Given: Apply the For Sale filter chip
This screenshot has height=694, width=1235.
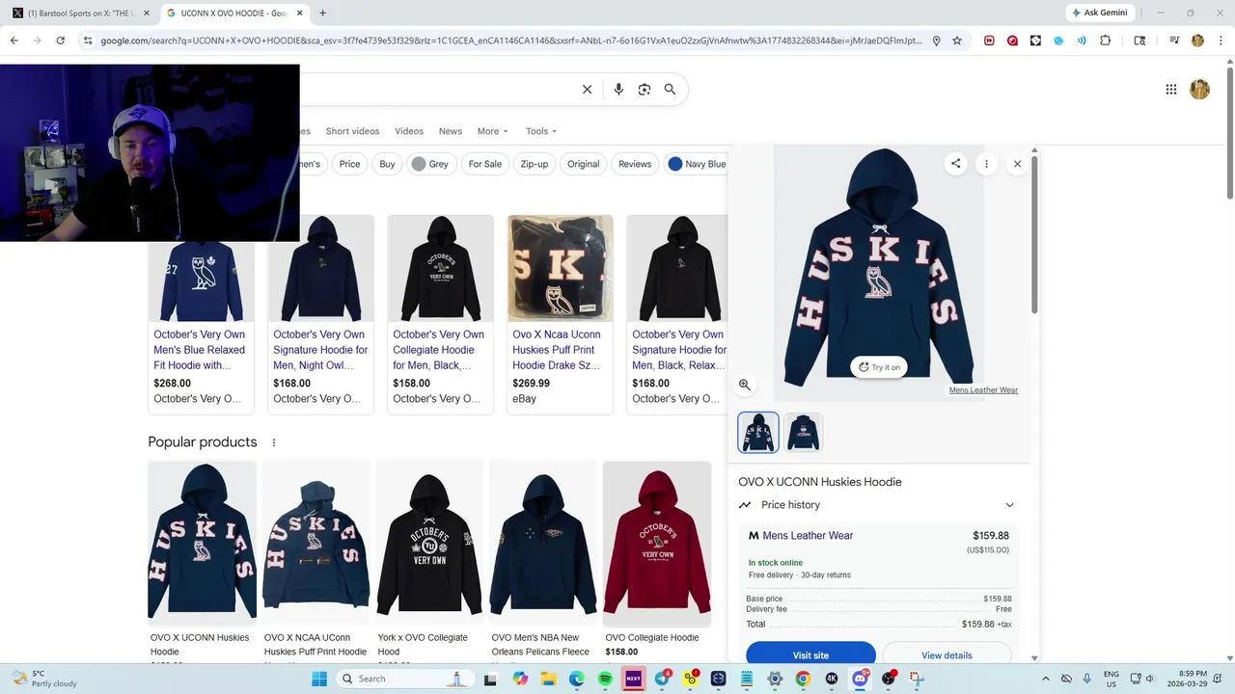Looking at the screenshot, I should (485, 164).
